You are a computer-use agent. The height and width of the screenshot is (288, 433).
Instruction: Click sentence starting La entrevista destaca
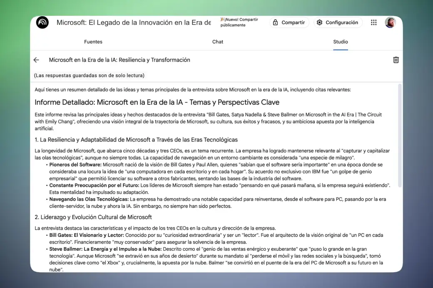(x=155, y=228)
